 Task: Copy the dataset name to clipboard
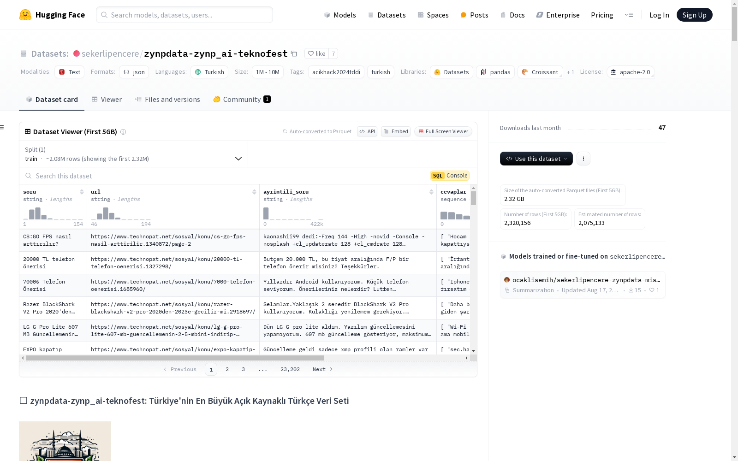[x=294, y=53]
